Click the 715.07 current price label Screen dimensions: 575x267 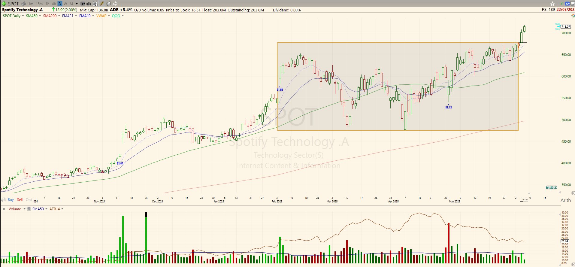(566, 27)
